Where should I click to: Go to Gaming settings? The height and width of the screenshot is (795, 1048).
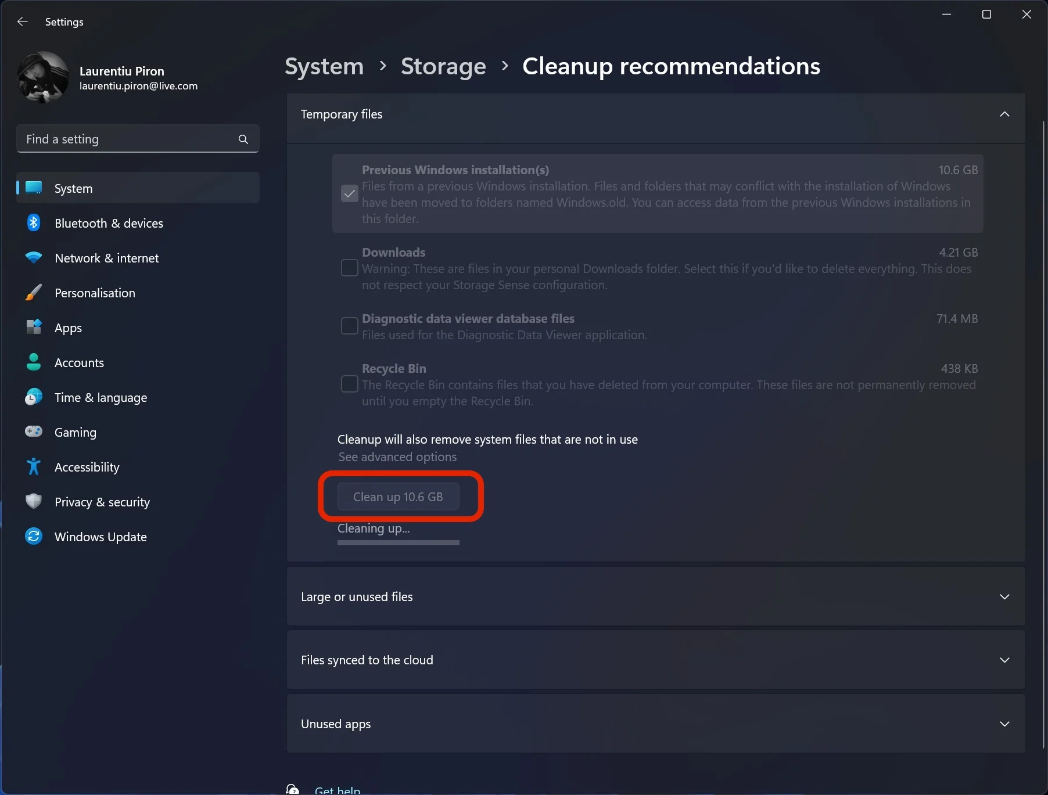pyautogui.click(x=138, y=432)
